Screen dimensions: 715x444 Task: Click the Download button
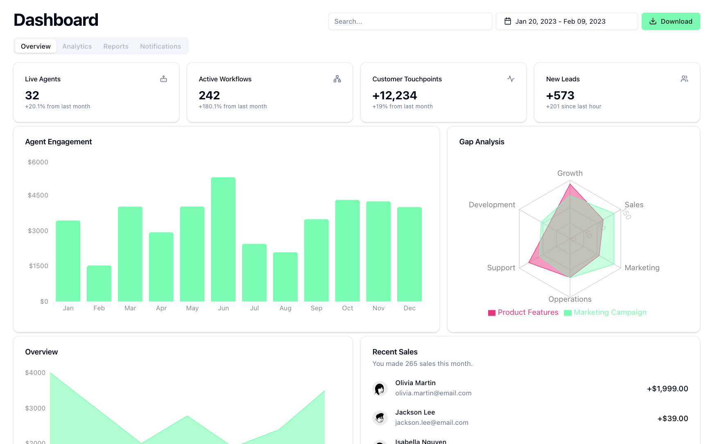[671, 21]
